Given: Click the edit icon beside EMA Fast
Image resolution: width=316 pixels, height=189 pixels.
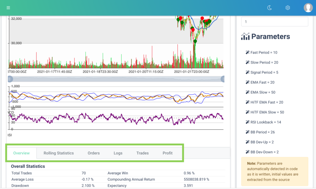Looking at the screenshot, I should point(247,82).
